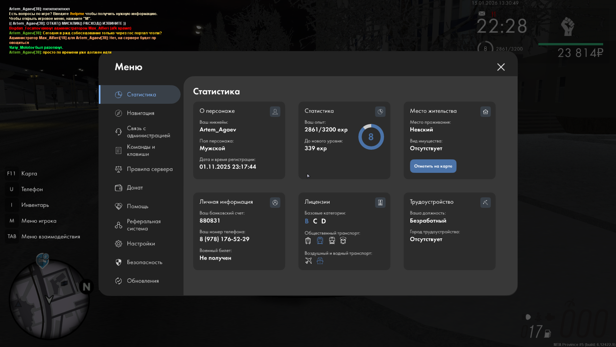
Task: Click the license document icon in Лицензии card
Action: 380,202
